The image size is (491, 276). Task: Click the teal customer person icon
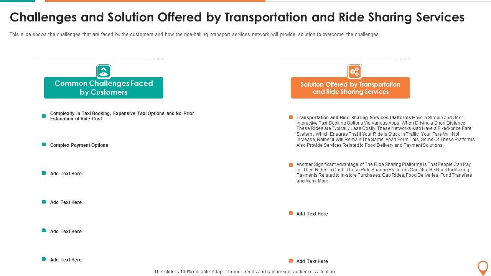pyautogui.click(x=104, y=72)
